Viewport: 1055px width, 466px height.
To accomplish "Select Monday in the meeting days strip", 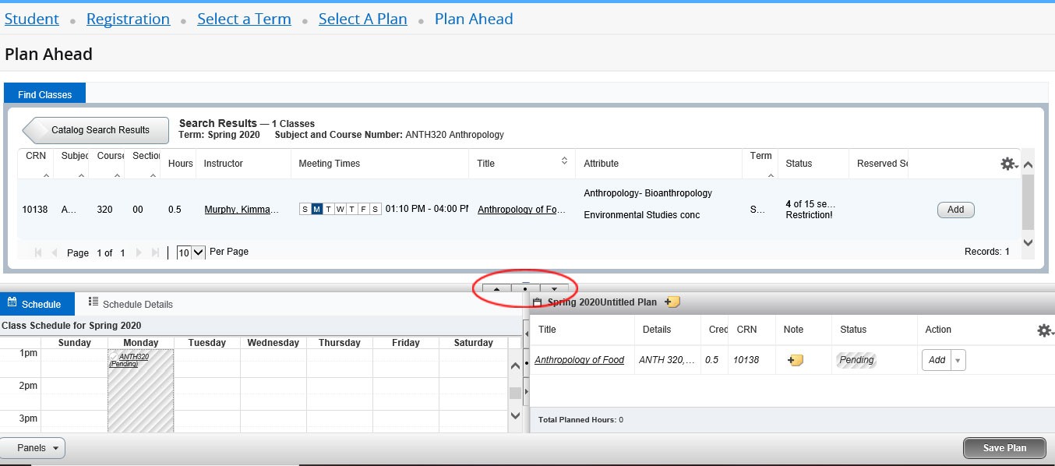I will pos(317,209).
